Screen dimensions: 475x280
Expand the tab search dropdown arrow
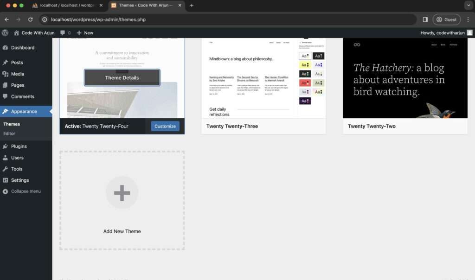point(469,5)
